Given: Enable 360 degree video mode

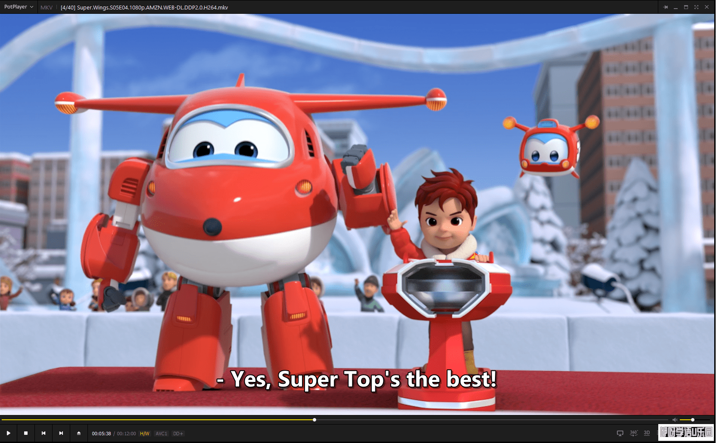Looking at the screenshot, I should click(633, 433).
